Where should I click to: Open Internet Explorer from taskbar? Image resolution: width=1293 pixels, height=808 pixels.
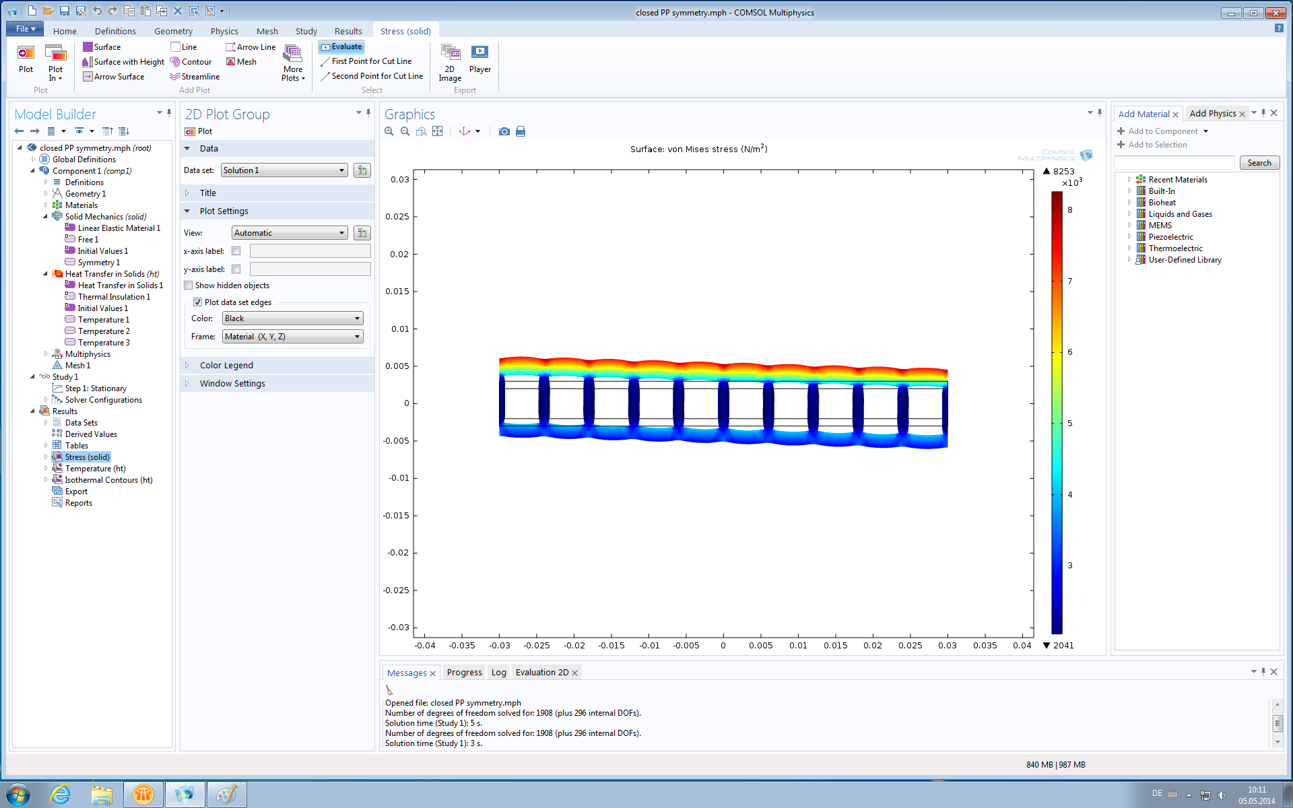[61, 795]
